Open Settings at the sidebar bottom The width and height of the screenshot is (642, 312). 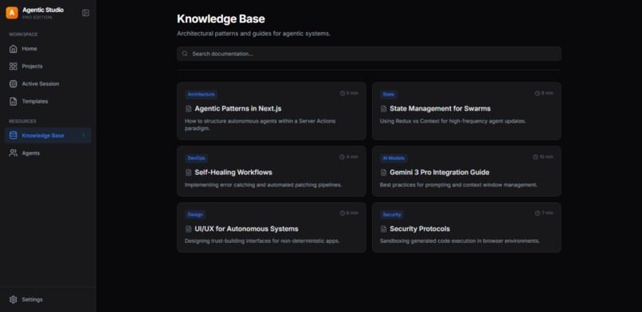pos(48,299)
